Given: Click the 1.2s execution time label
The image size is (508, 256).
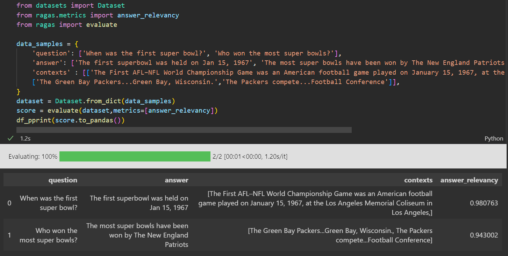Looking at the screenshot, I should 25,138.
